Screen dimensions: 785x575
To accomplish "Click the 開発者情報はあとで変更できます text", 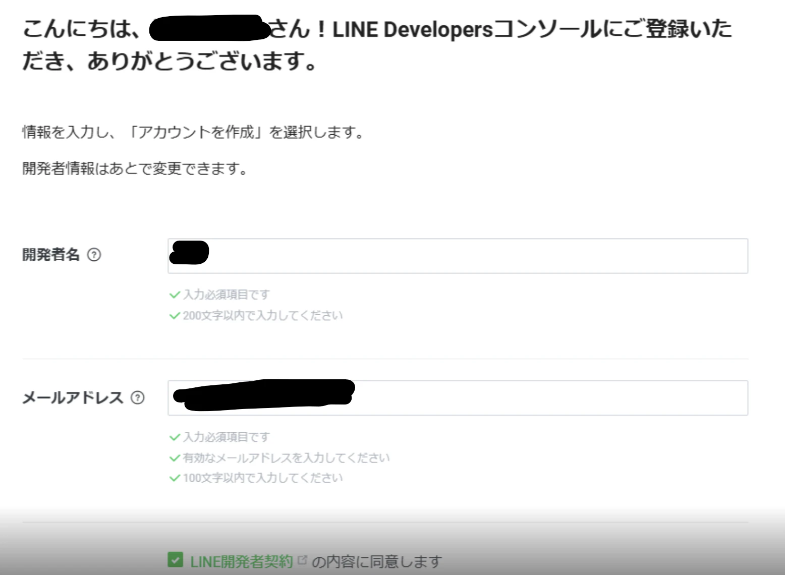I will pos(135,168).
